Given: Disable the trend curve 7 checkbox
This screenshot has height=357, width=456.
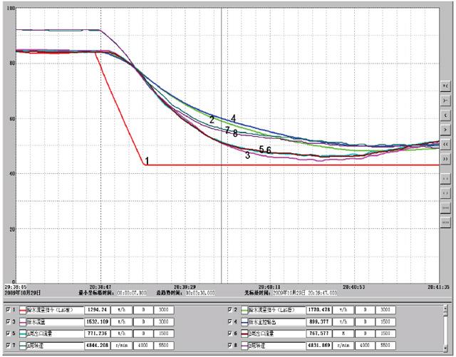Looking at the screenshot, I should 9,343.
